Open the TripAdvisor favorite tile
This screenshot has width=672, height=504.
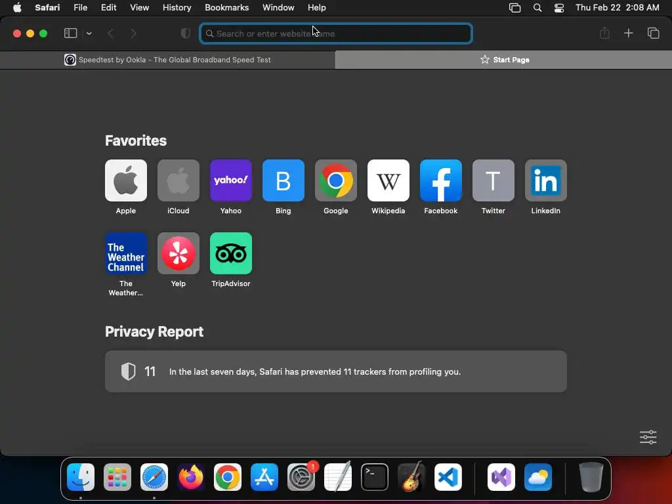click(x=230, y=253)
